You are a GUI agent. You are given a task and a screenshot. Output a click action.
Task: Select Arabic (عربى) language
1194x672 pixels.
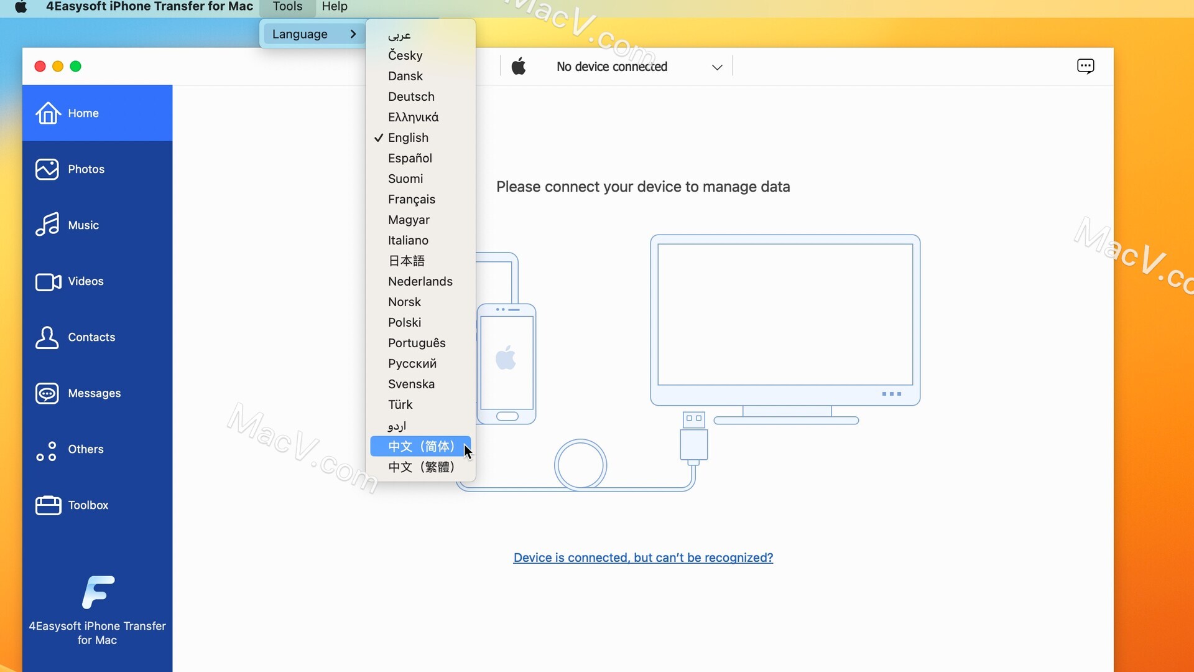coord(421,35)
